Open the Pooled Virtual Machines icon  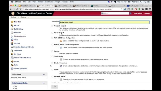tap(12, 58)
